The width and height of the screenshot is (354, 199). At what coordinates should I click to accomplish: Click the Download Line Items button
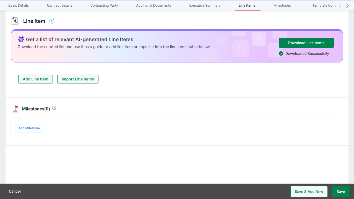coord(306,43)
